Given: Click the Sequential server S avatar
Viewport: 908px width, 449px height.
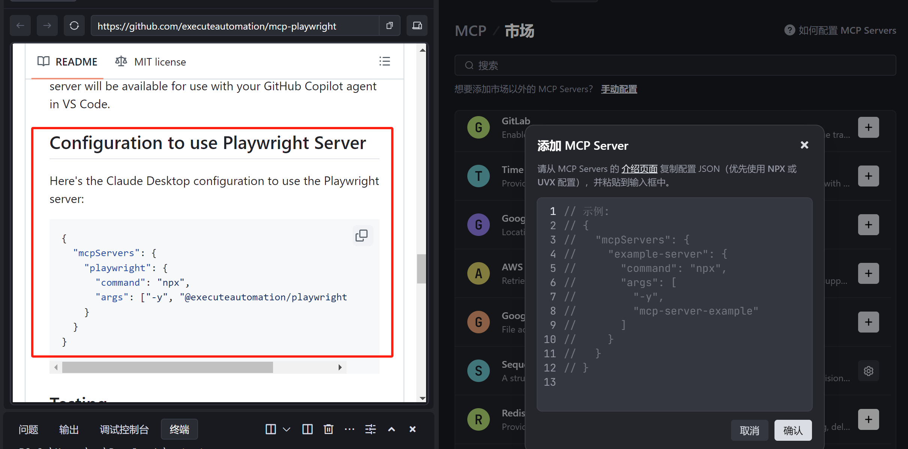Looking at the screenshot, I should point(479,371).
